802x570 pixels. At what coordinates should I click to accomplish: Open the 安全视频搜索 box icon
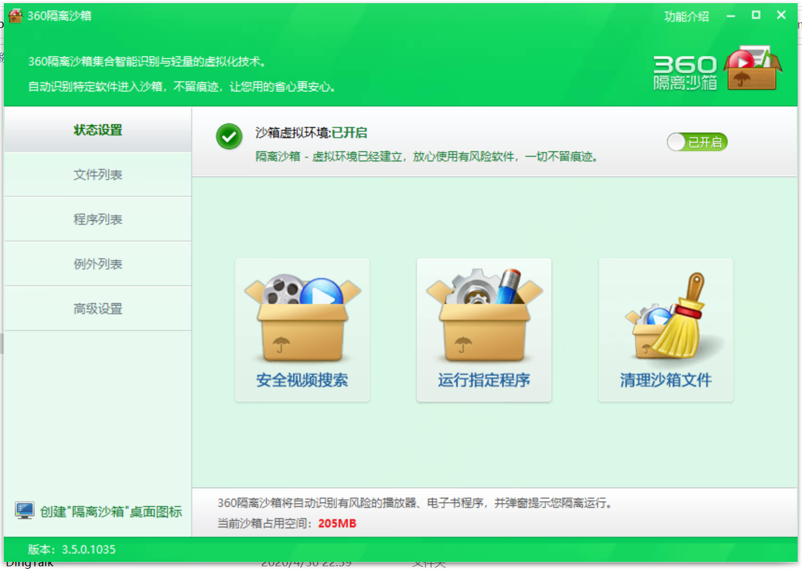tap(302, 317)
